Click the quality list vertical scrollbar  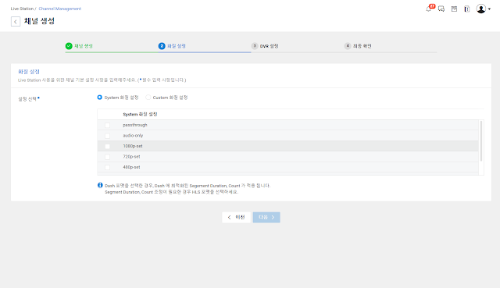(x=481, y=140)
